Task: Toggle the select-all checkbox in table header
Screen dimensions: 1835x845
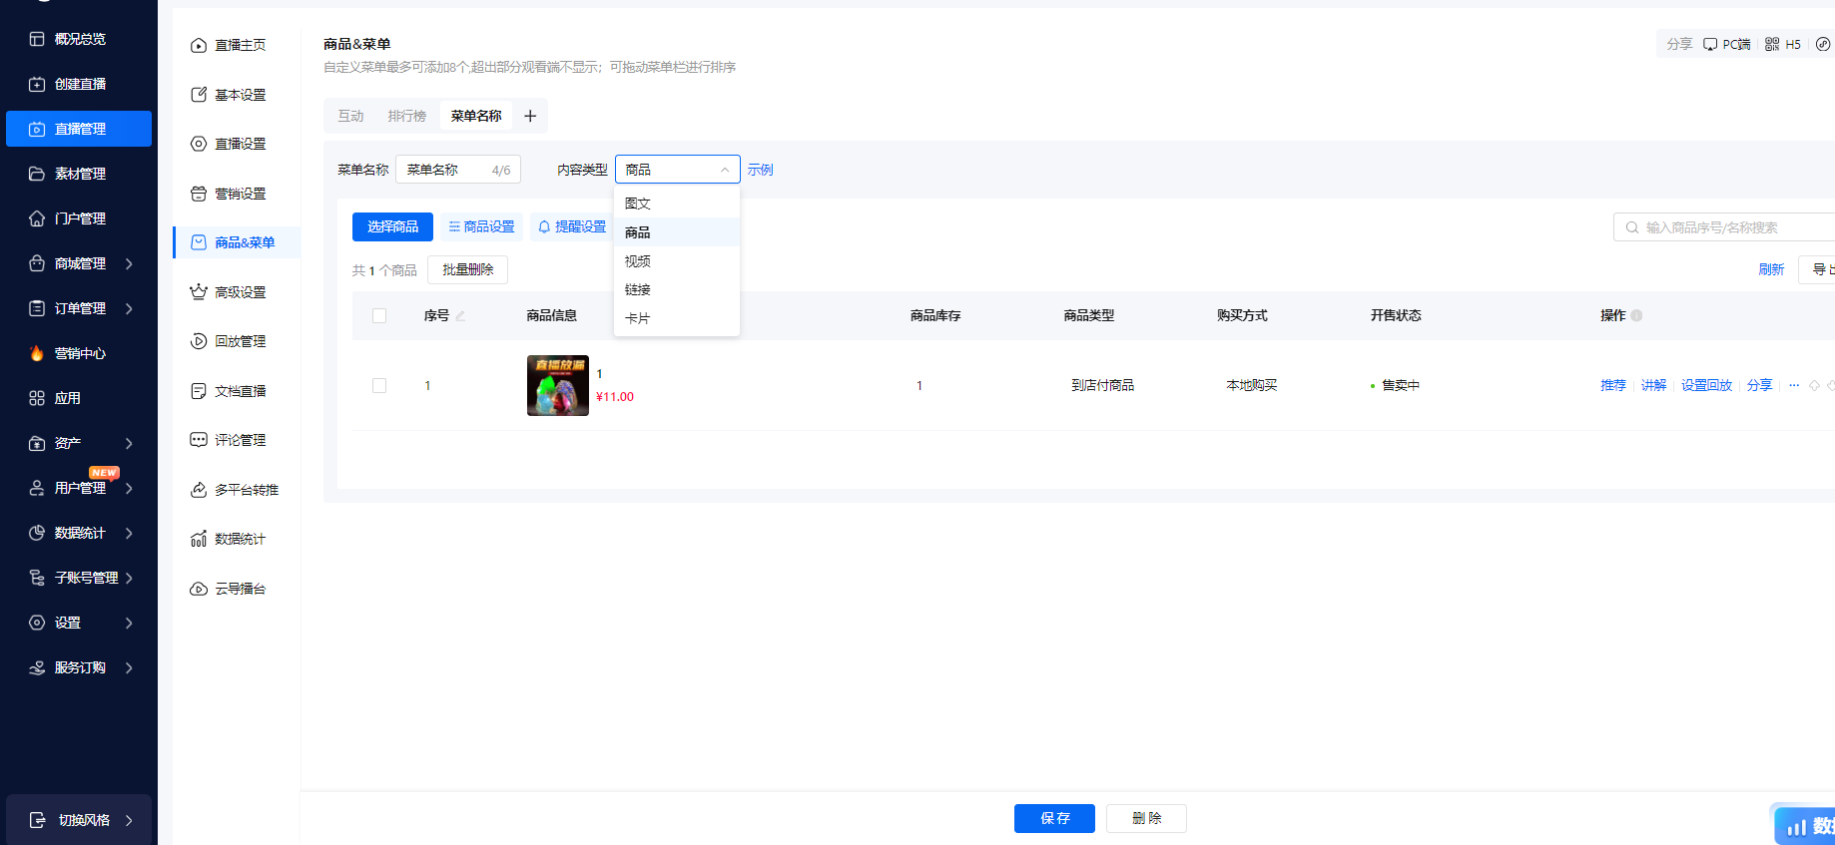Action: [379, 315]
